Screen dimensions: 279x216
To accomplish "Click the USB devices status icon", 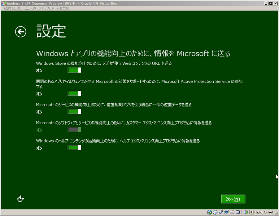I will coord(221,212).
